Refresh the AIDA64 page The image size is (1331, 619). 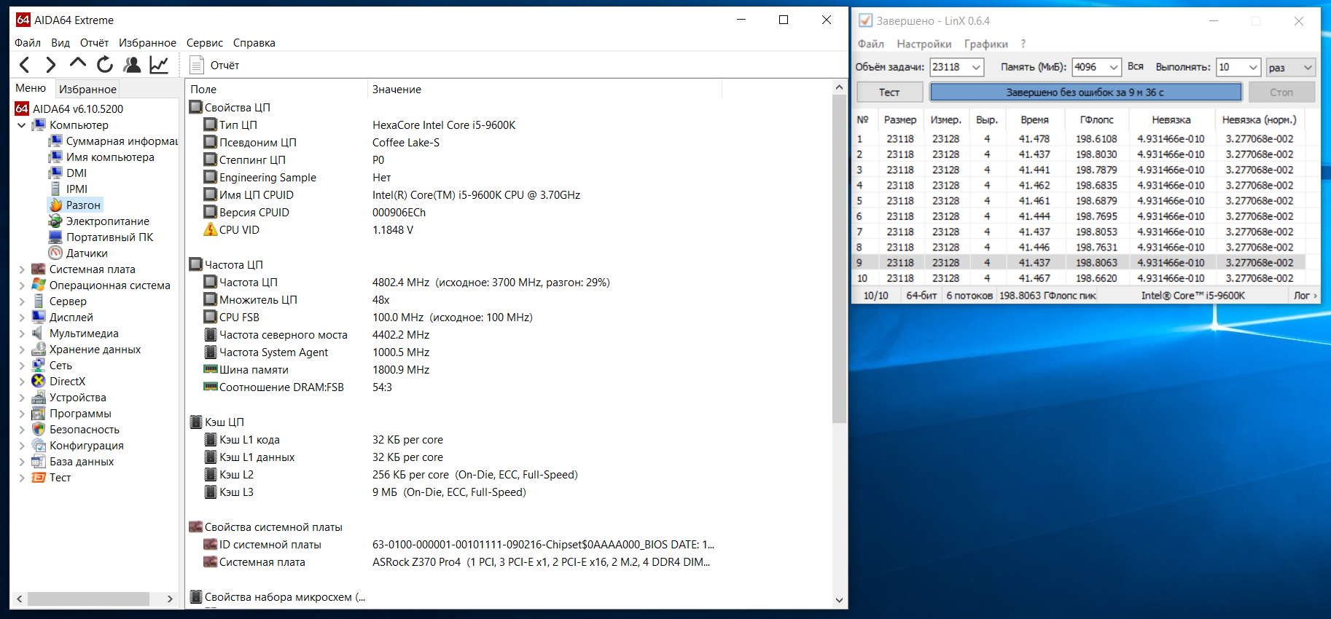tap(105, 65)
